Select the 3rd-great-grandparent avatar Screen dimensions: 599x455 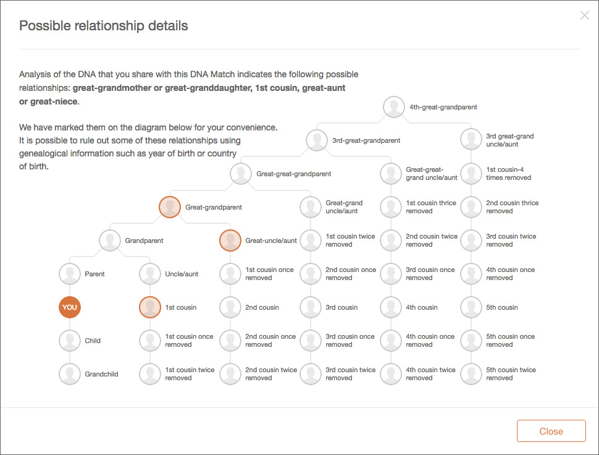[317, 140]
